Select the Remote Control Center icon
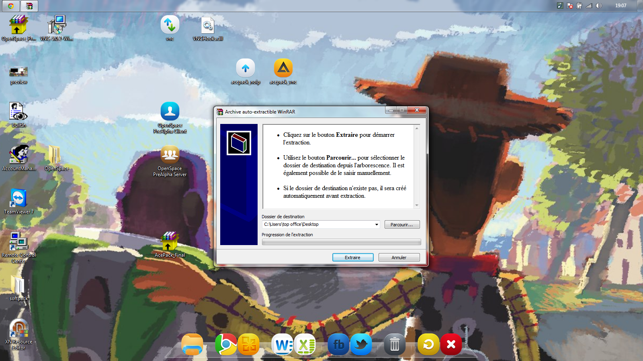Image resolution: width=643 pixels, height=361 pixels. [18, 247]
